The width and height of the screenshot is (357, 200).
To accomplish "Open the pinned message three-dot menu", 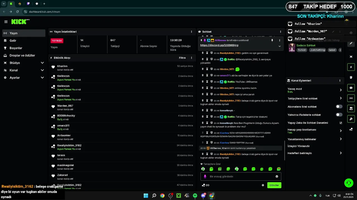I will [279, 40].
